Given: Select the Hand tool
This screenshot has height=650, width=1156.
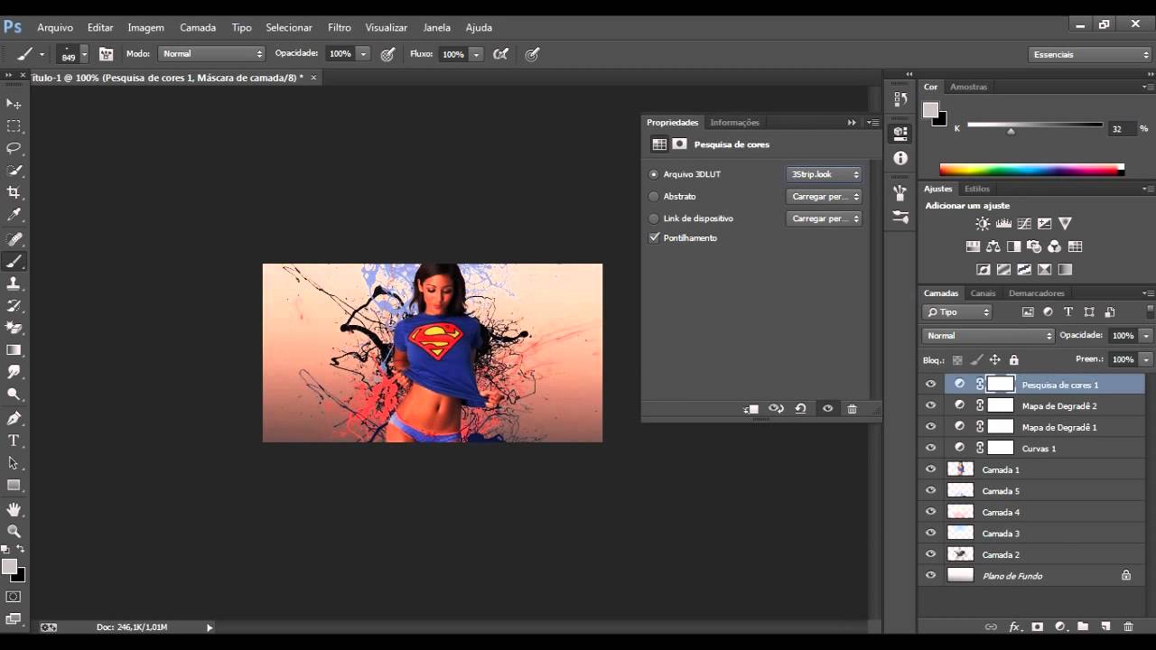Looking at the screenshot, I should [14, 509].
